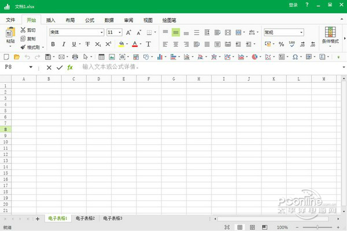Add a new sheet with plus button
The image size is (347, 231).
[38, 219]
